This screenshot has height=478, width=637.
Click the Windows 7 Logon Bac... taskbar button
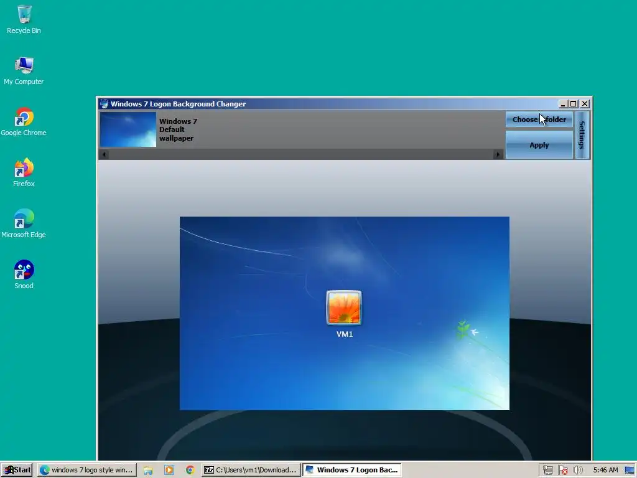(x=352, y=470)
